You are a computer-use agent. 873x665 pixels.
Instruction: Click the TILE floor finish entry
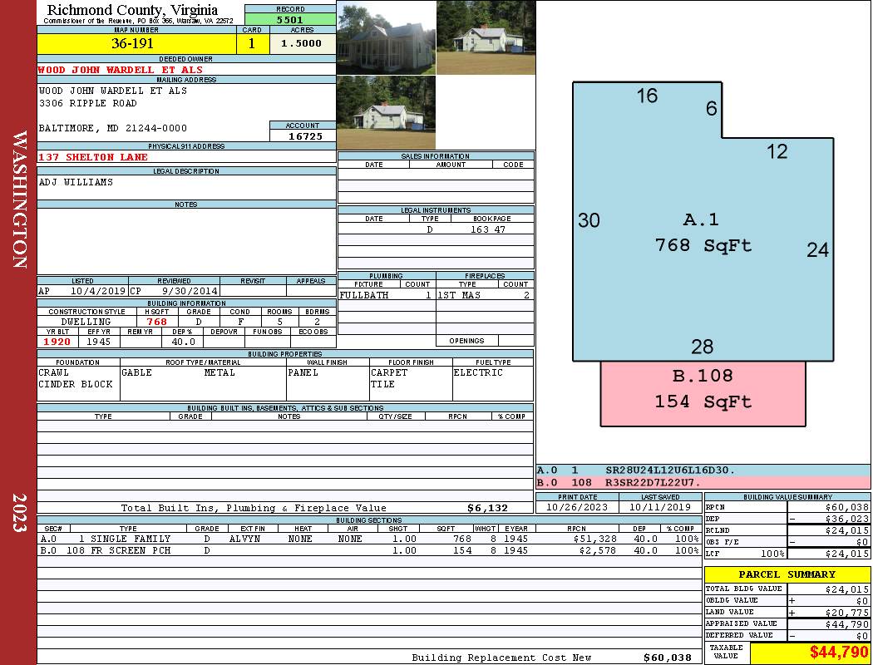pos(383,384)
